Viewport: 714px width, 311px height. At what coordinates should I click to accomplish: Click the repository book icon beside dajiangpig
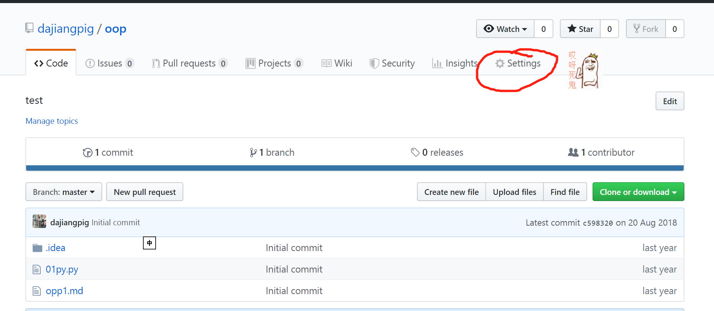point(29,28)
